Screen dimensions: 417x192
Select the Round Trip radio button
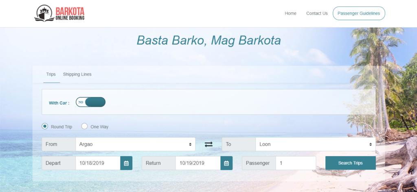[45, 127]
